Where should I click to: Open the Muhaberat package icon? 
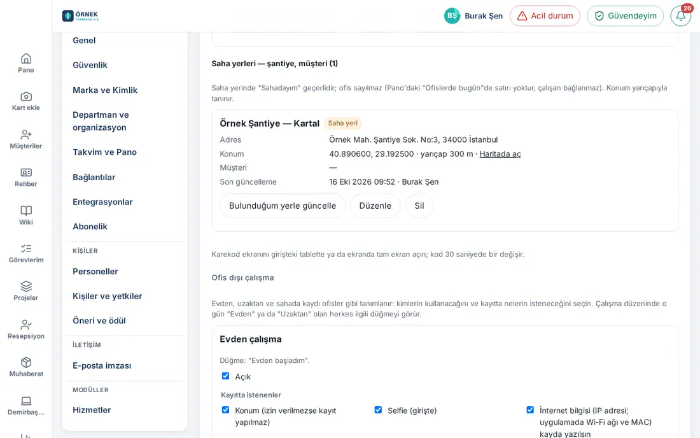click(x=26, y=362)
